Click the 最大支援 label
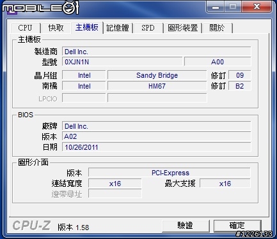The image size is (277, 239). [180, 184]
